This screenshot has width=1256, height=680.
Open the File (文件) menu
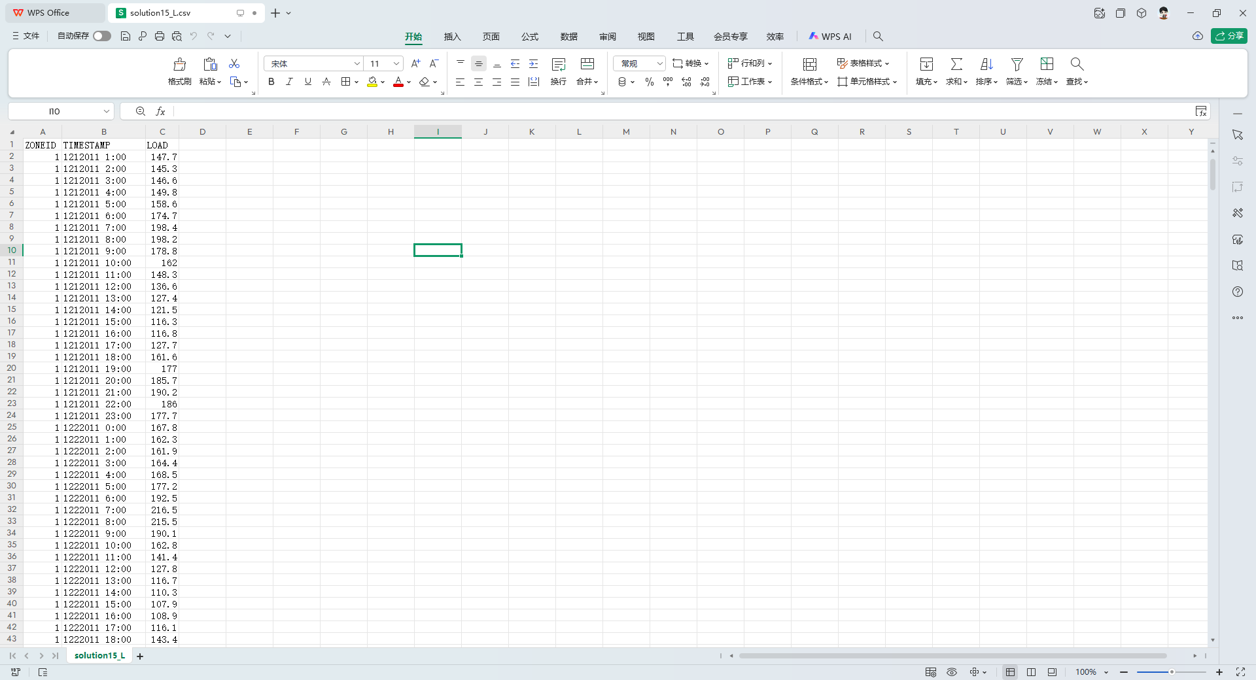tap(26, 36)
